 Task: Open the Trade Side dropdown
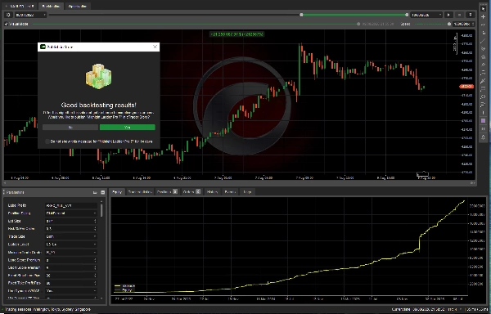(x=71, y=237)
